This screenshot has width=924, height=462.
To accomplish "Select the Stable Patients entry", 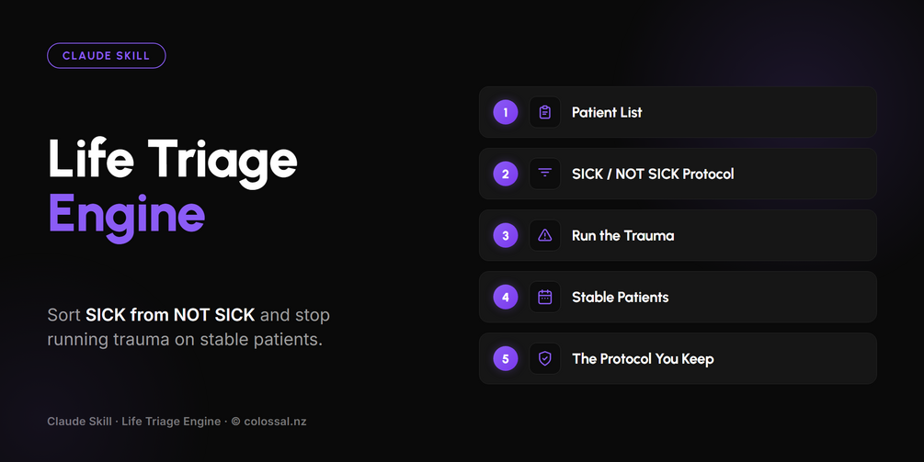I will pyautogui.click(x=678, y=298).
